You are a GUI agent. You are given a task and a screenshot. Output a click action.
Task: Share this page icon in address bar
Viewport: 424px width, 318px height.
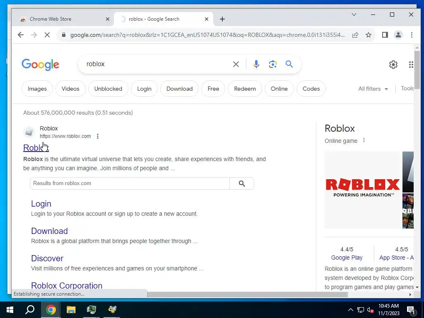(x=355, y=35)
